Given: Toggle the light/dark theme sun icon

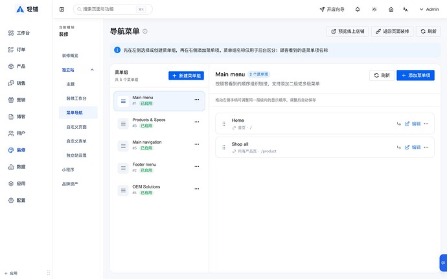Looking at the screenshot, I should click(374, 10).
